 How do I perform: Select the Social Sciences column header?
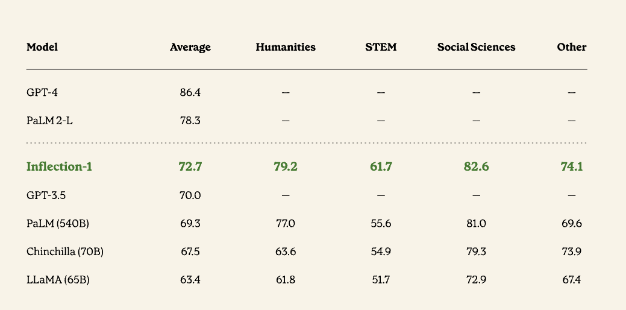[476, 47]
